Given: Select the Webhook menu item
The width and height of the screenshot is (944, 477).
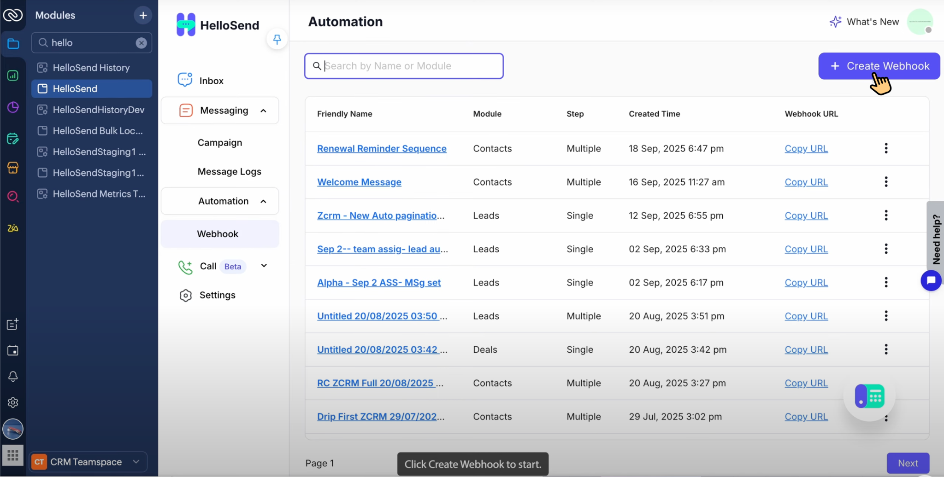Looking at the screenshot, I should 220,234.
